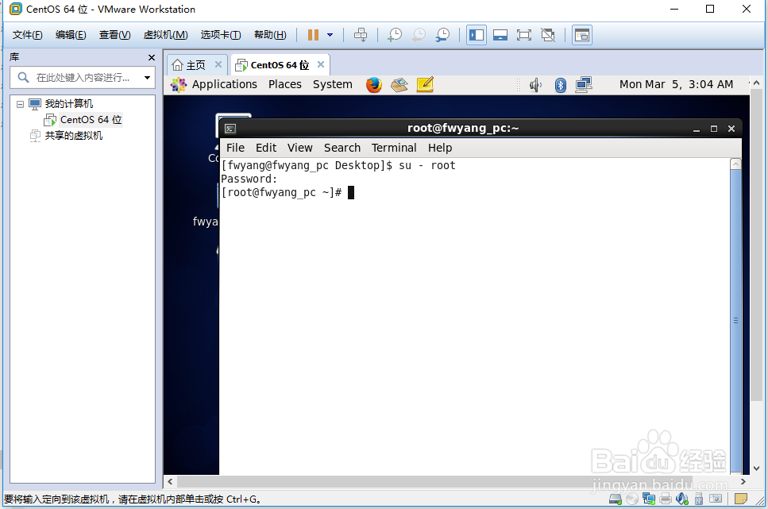Toggle the console view toolbar button
This screenshot has height=509, width=768.
[x=582, y=35]
